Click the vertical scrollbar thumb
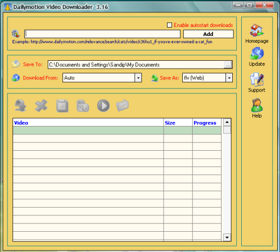Image resolution: width=280 pixels, height=252 pixels. click(x=227, y=130)
